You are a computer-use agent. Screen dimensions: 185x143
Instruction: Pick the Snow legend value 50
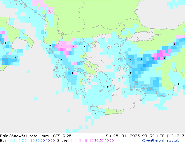coord(112,141)
